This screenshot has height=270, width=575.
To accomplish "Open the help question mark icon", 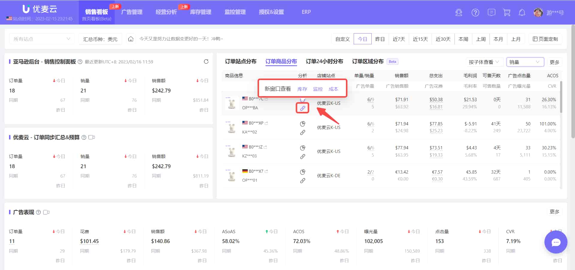I will 475,13.
